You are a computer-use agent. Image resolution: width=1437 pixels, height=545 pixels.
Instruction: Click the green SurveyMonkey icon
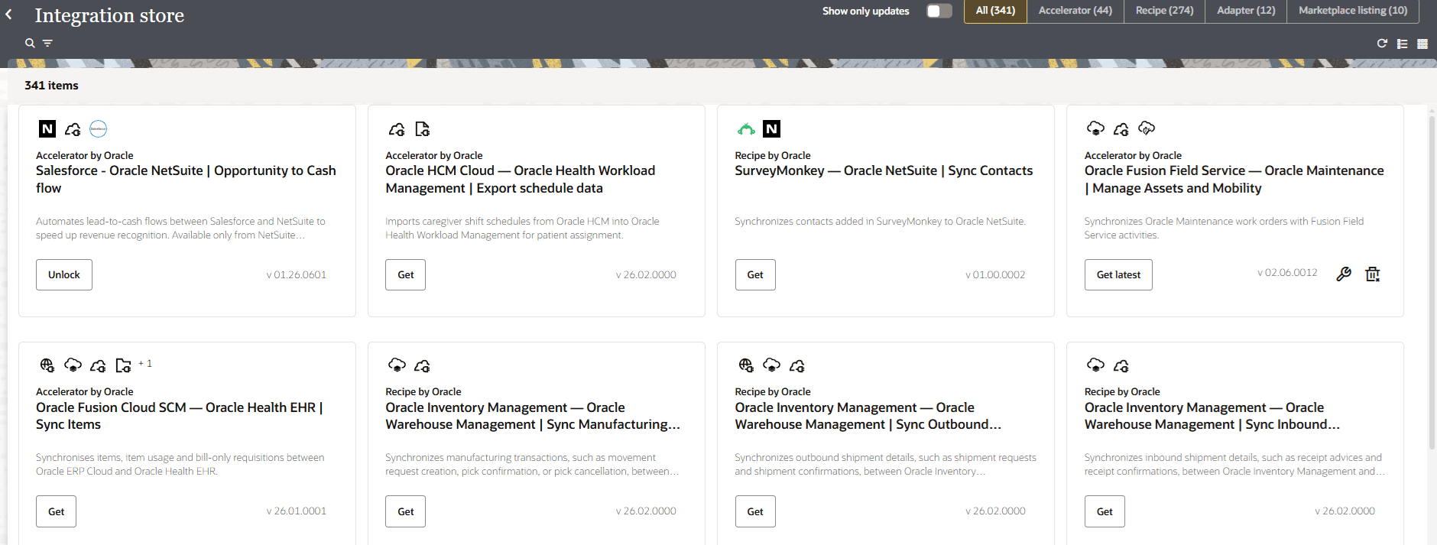point(746,128)
